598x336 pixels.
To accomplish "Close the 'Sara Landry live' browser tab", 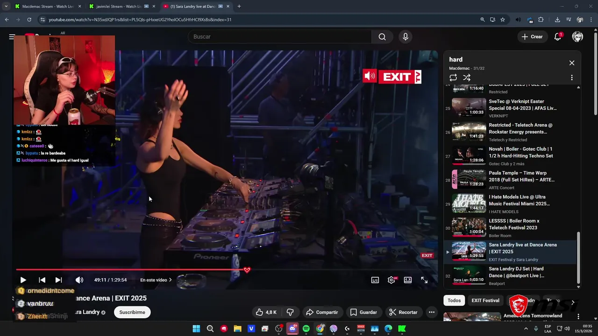I will pos(228,7).
